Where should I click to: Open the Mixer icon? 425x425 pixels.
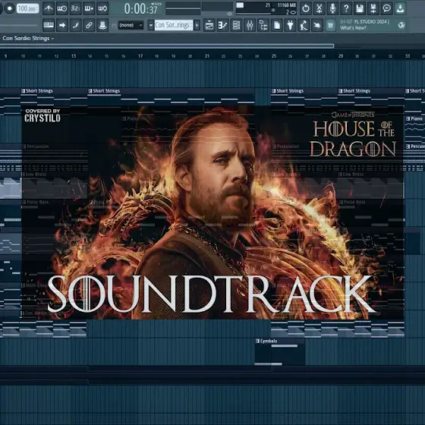point(250,25)
